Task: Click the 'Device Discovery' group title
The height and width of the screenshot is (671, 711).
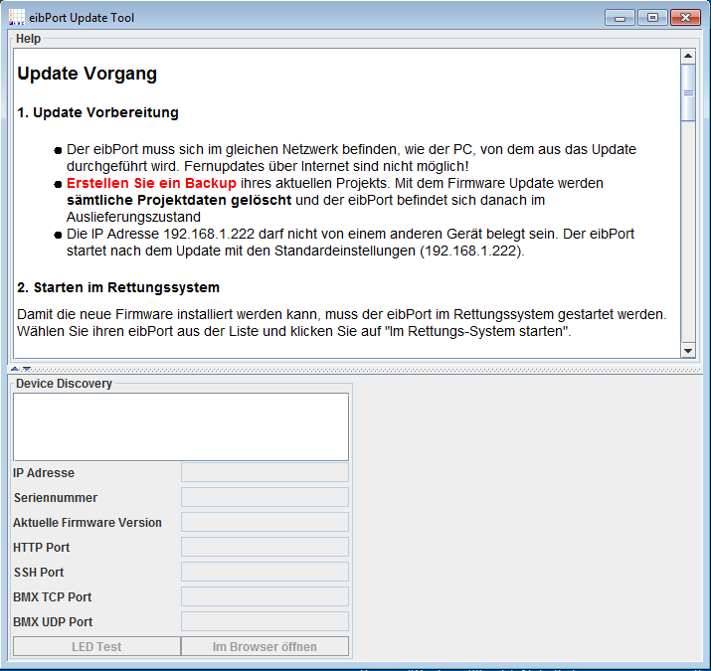Action: click(64, 384)
